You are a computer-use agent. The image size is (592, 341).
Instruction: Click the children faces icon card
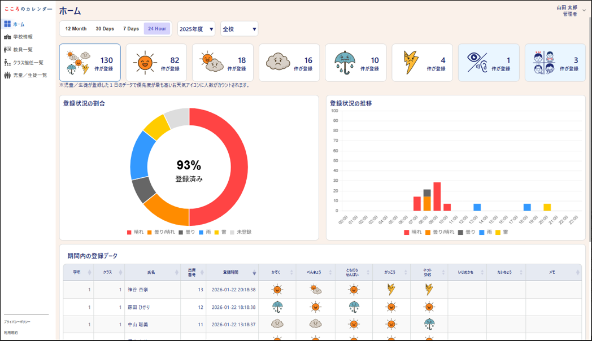click(x=555, y=63)
